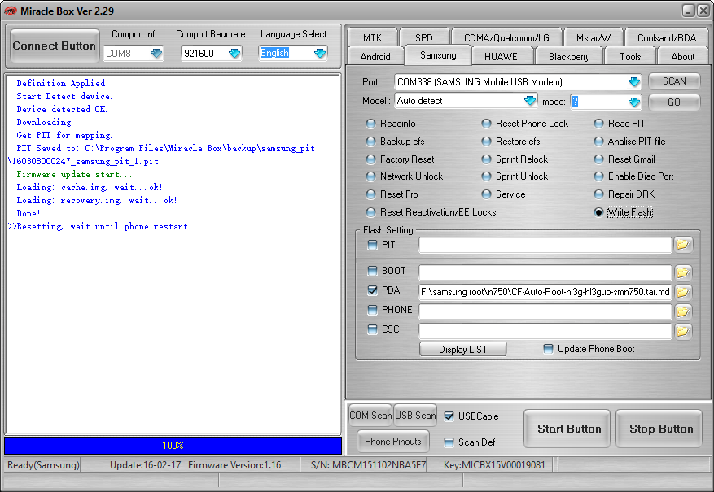Select the Readinfo radio option
Screen dimensions: 714x492
pos(370,124)
